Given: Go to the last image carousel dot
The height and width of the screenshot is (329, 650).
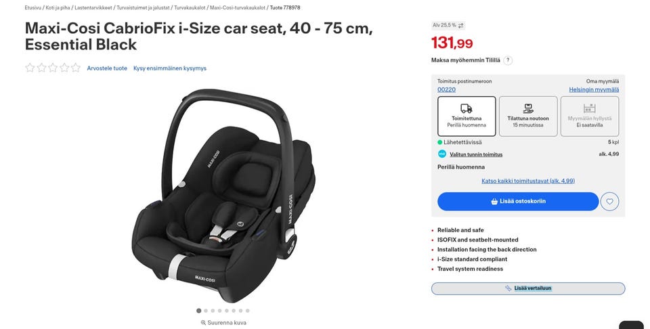Looking at the screenshot, I should click(x=248, y=311).
